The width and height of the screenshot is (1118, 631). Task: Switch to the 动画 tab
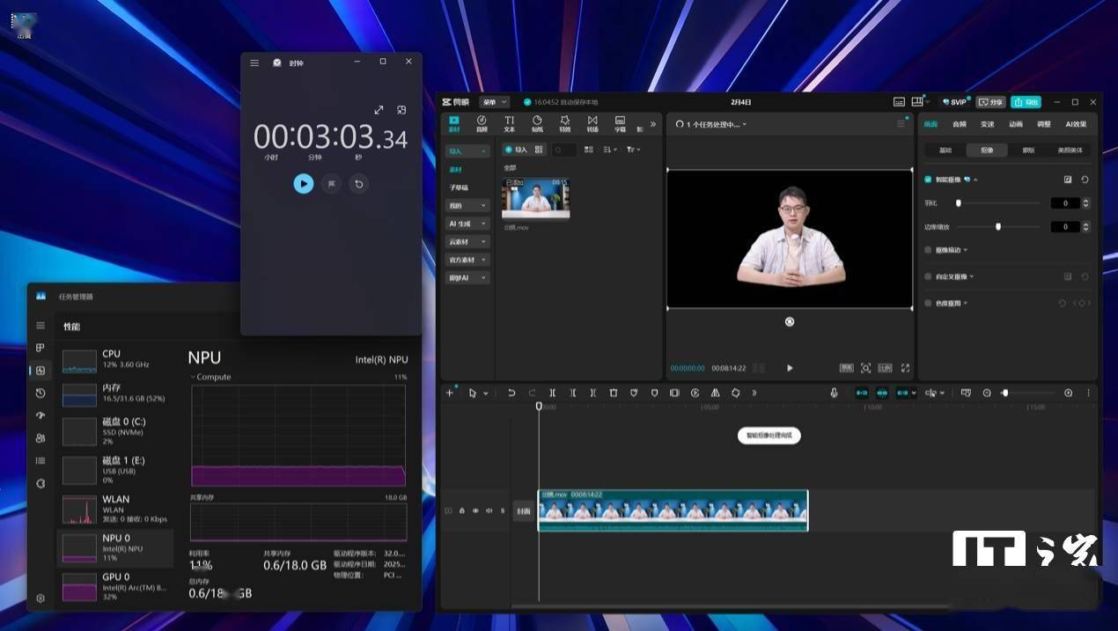click(x=1015, y=124)
